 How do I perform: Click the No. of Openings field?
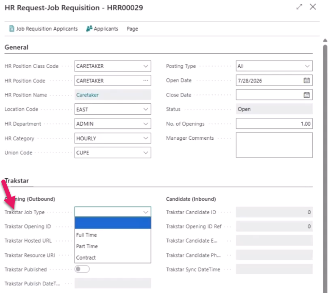[x=274, y=124]
